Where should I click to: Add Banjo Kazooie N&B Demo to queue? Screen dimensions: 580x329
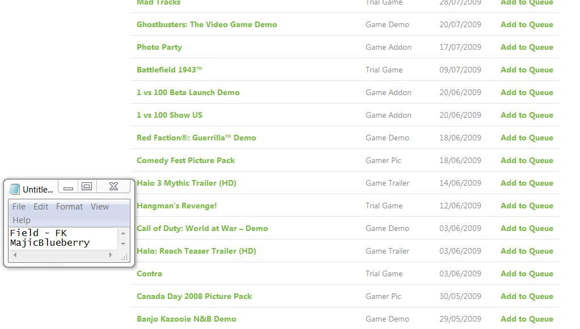coord(527,319)
